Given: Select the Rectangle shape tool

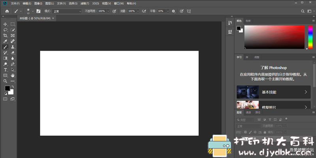Looking at the screenshot, I should [5, 75].
